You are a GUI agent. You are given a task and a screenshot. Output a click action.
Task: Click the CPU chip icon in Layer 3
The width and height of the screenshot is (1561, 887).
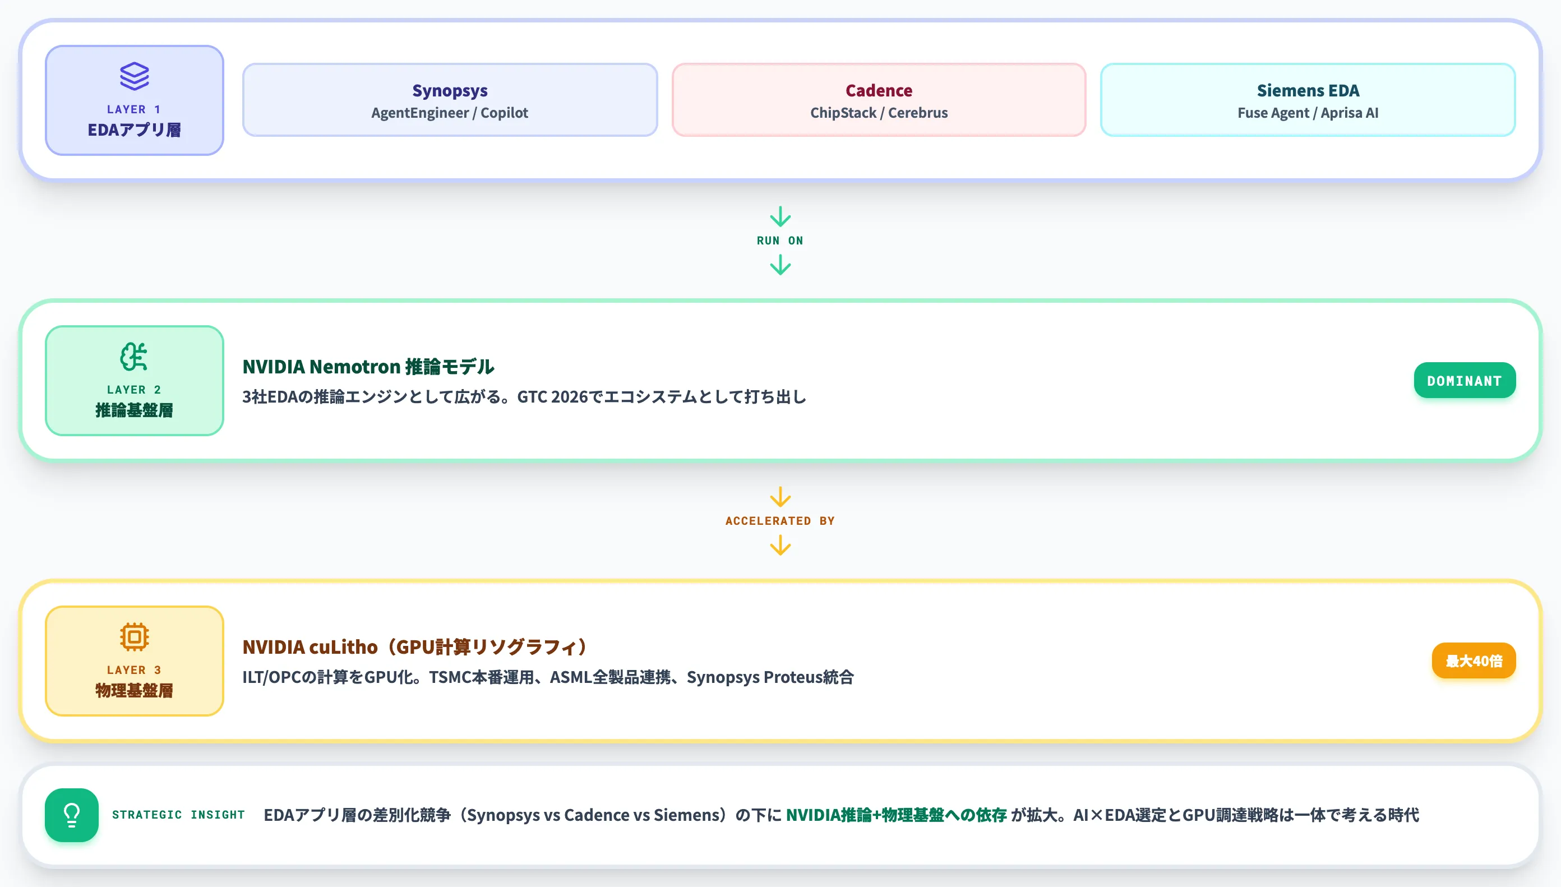(x=134, y=636)
